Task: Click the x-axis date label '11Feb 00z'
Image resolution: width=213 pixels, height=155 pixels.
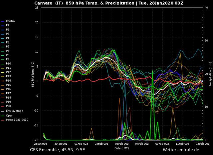Action: [183, 144]
